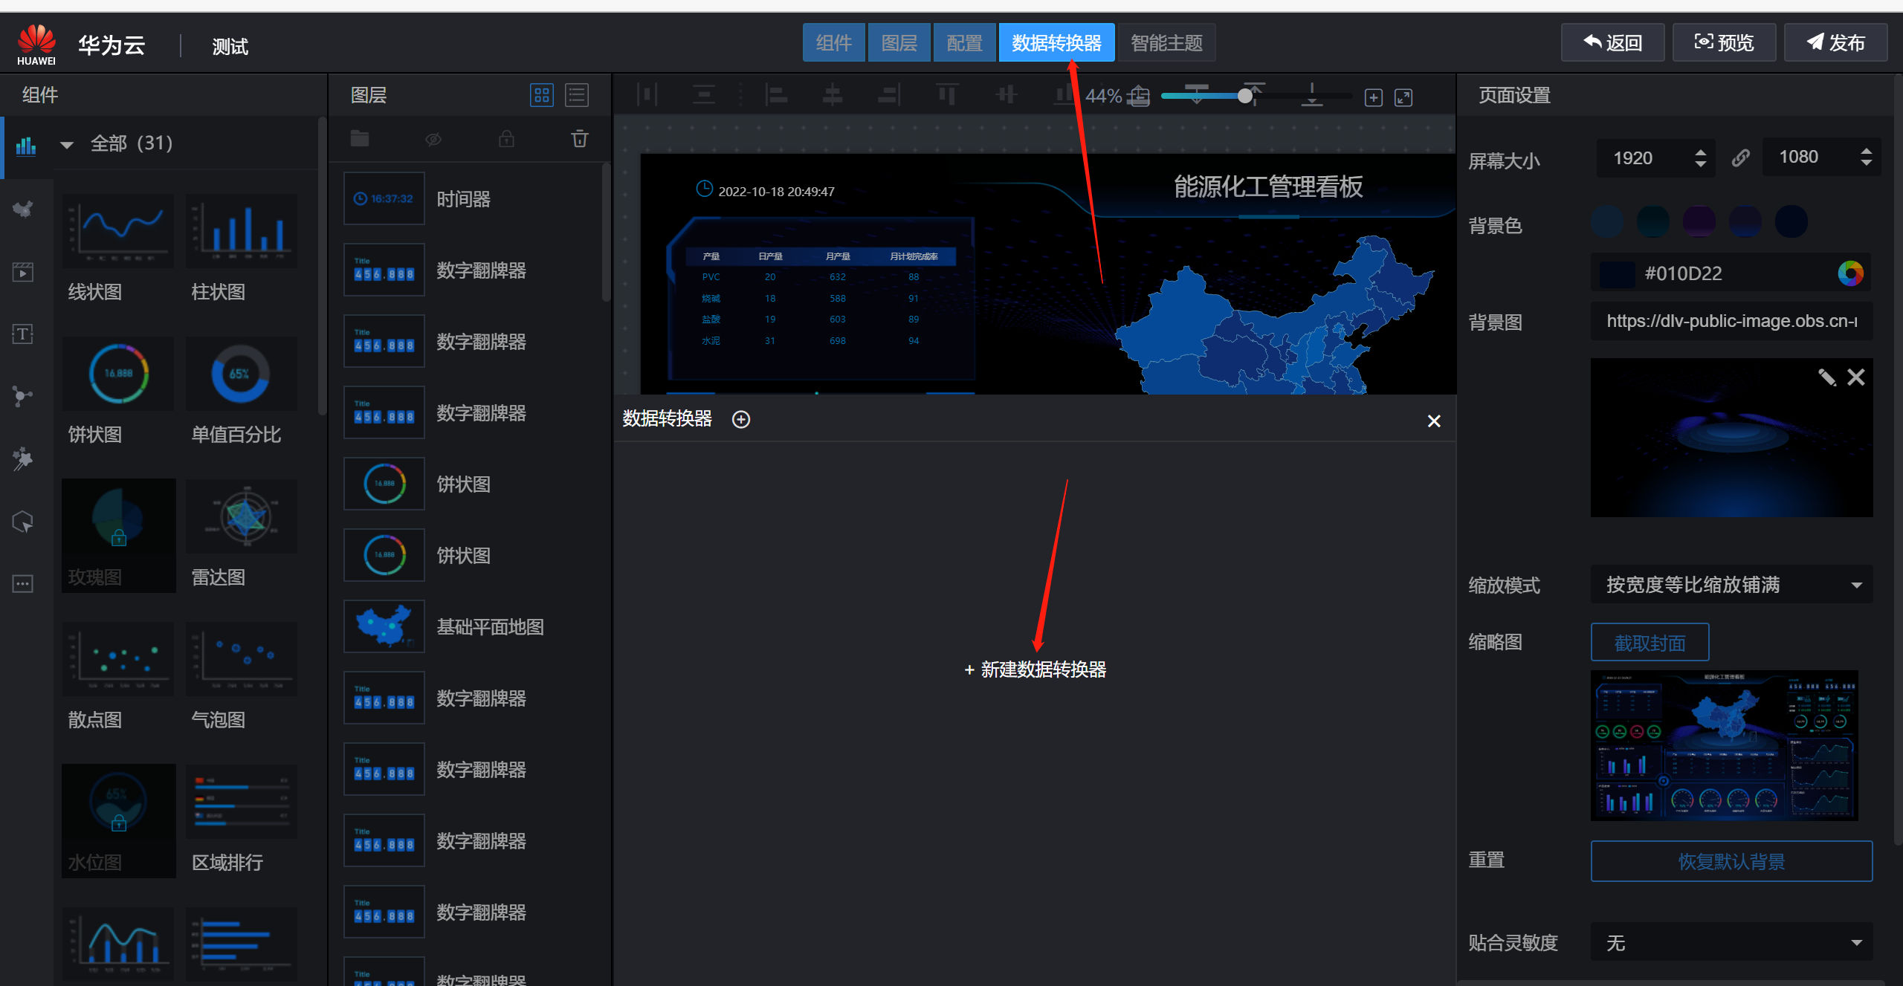The height and width of the screenshot is (986, 1903).
Task: Click the layer visibility eye icon
Action: pyautogui.click(x=433, y=139)
